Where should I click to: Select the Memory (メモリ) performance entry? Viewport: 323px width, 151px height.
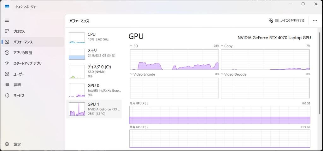point(95,53)
